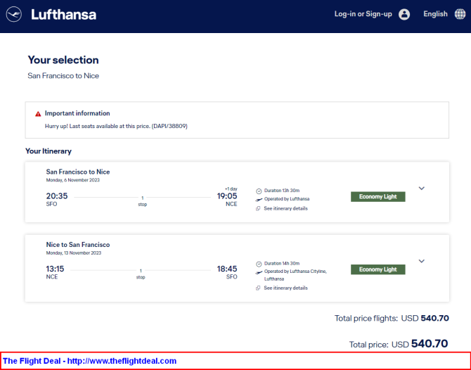Open the user profile account icon

point(404,14)
